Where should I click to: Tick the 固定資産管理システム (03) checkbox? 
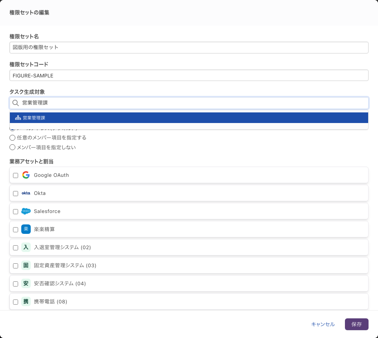click(15, 266)
